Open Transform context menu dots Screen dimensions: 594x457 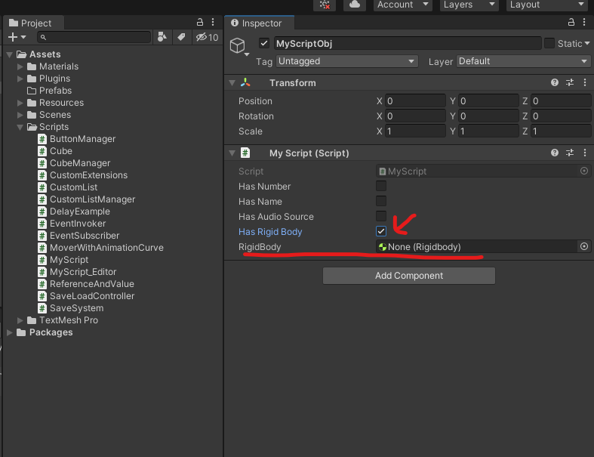click(x=585, y=82)
